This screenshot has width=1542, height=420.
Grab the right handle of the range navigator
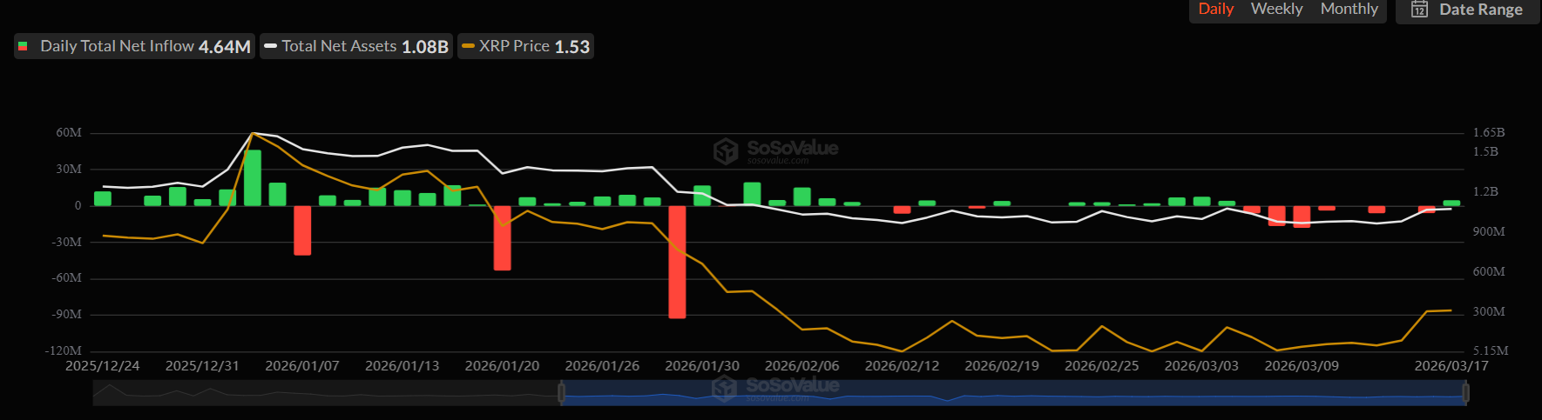point(1465,394)
